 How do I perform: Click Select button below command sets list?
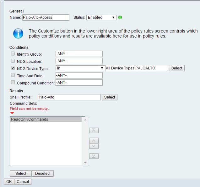[21, 174]
